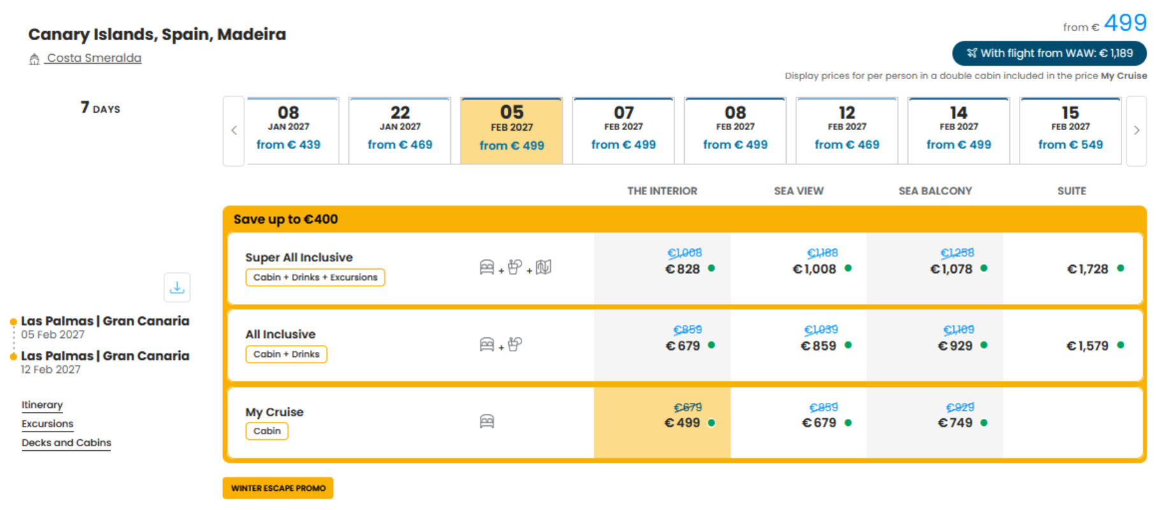This screenshot has width=1156, height=510.
Task: Choose My Cruise interior at €499
Action: (662, 423)
